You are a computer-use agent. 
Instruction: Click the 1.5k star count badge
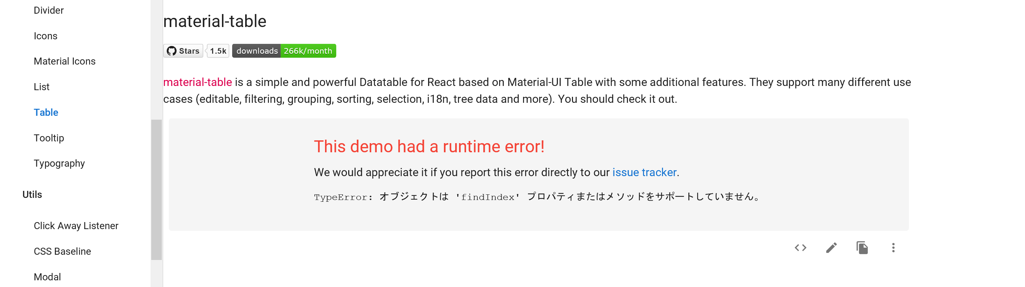click(217, 51)
